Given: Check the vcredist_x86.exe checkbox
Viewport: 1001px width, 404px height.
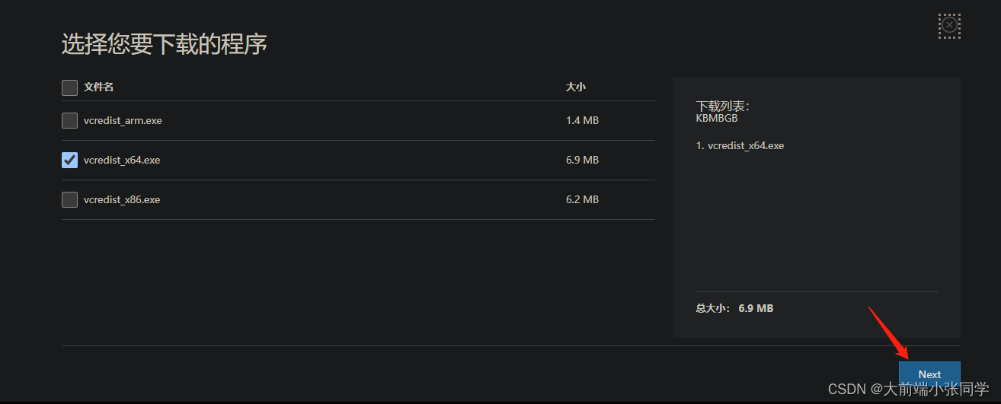Looking at the screenshot, I should 69,199.
